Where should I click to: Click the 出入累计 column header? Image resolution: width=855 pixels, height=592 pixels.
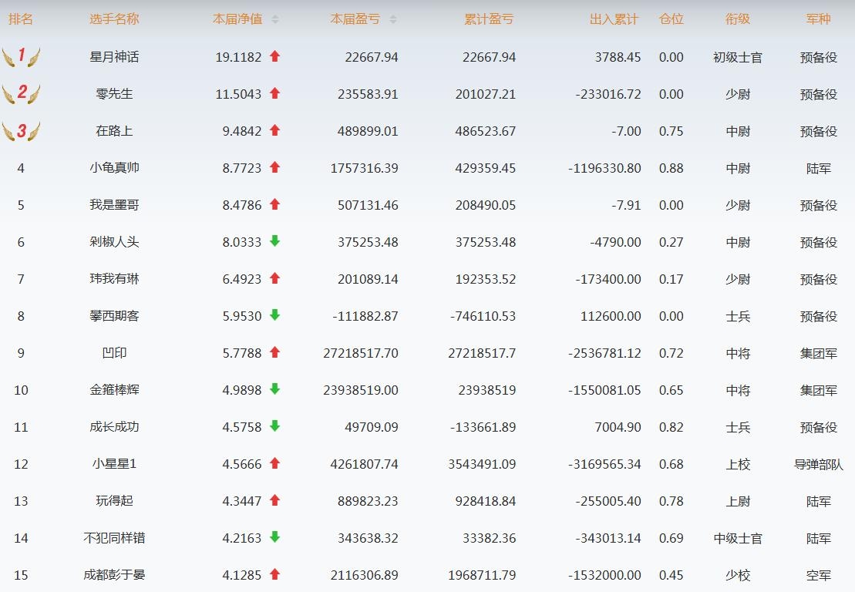[614, 19]
